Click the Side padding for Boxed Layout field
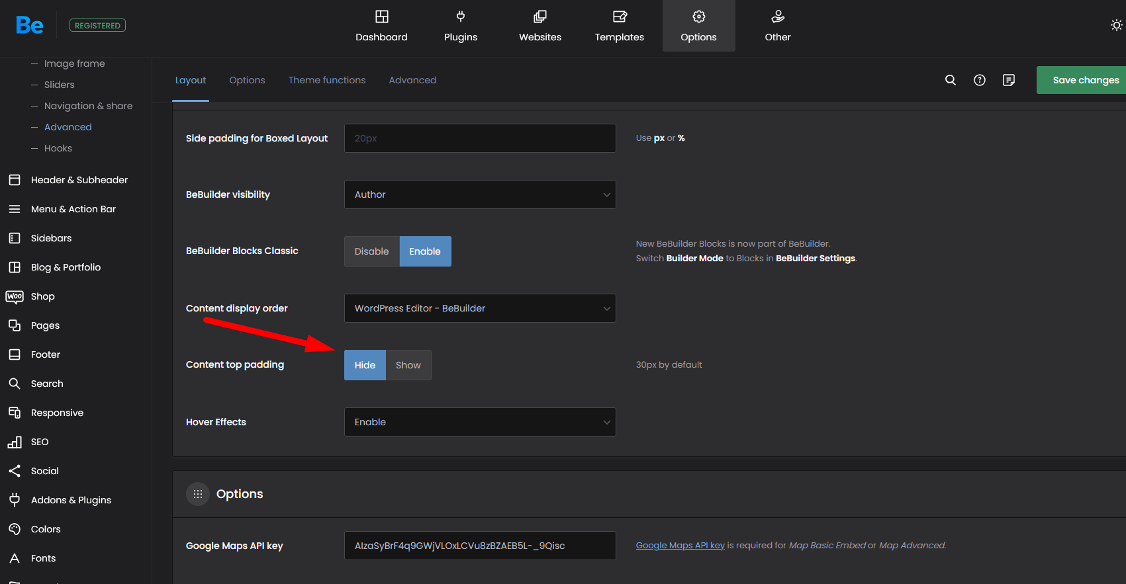Viewport: 1126px width, 584px height. (x=480, y=138)
